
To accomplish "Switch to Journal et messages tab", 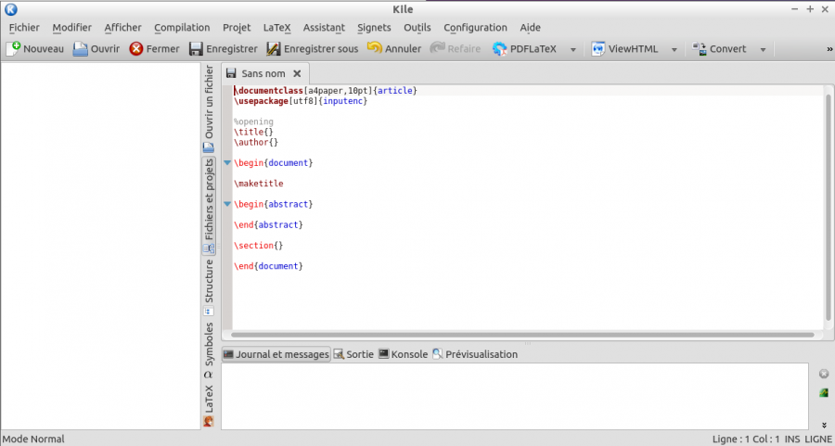I will point(276,354).
